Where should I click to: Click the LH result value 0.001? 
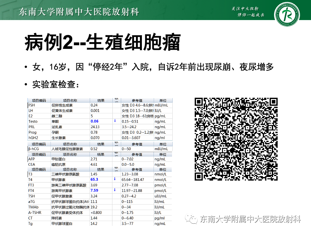(95, 111)
